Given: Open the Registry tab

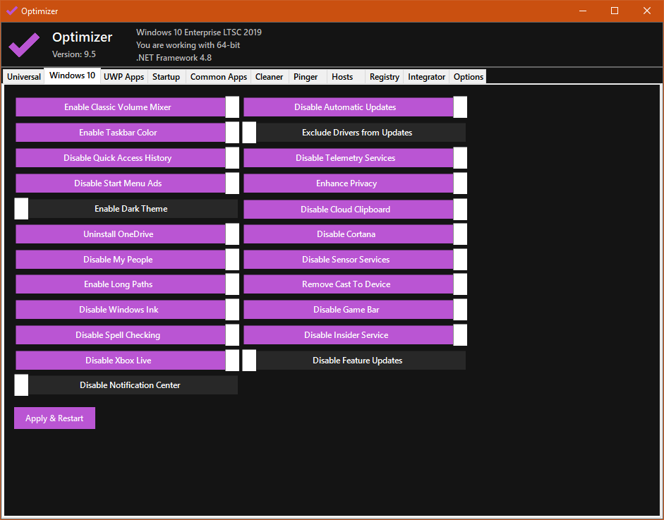Looking at the screenshot, I should tap(384, 77).
